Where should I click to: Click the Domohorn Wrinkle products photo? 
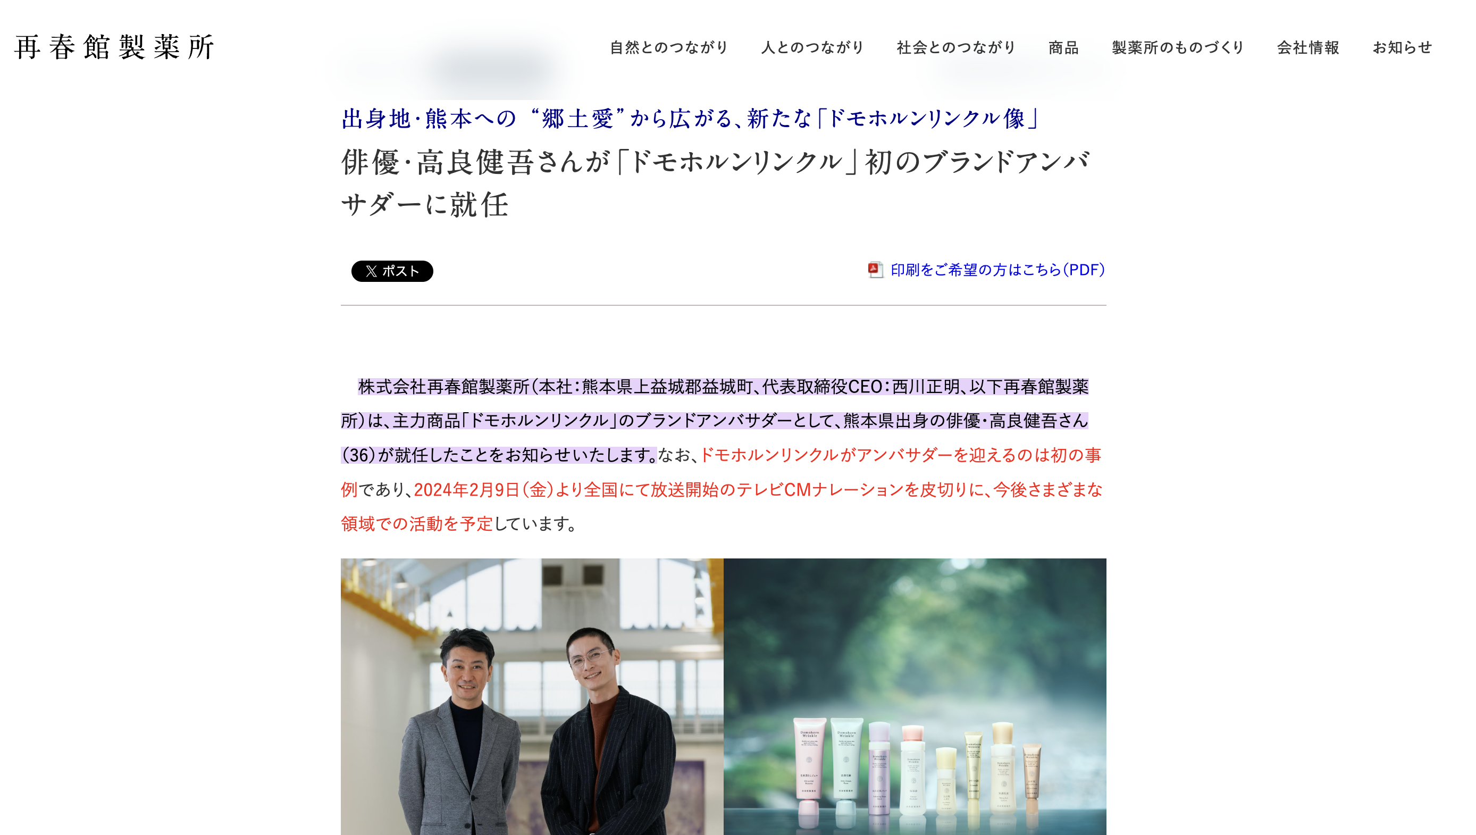tap(915, 696)
